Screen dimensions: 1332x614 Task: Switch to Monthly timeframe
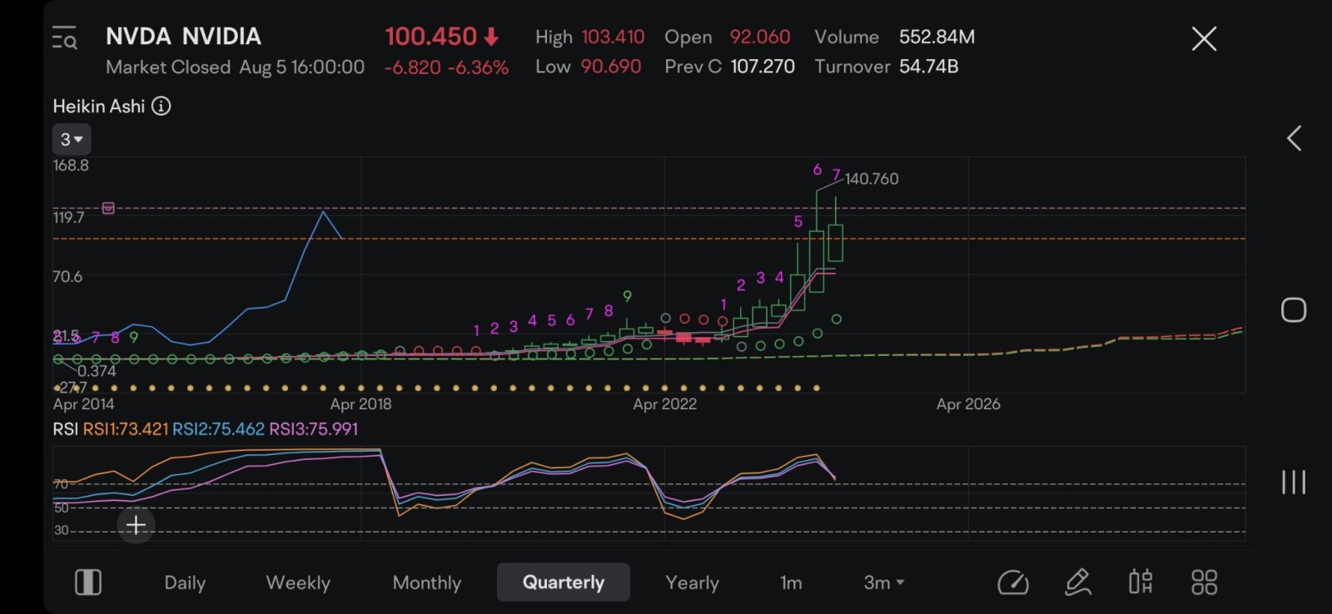426,582
